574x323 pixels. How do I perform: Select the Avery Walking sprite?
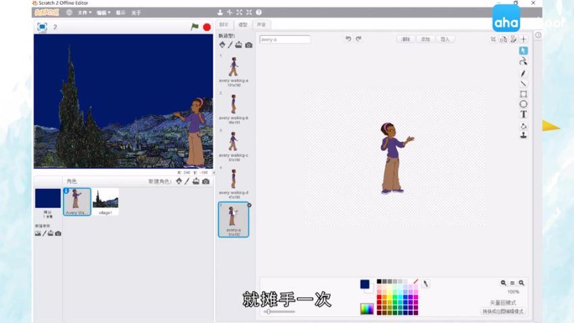(x=77, y=202)
